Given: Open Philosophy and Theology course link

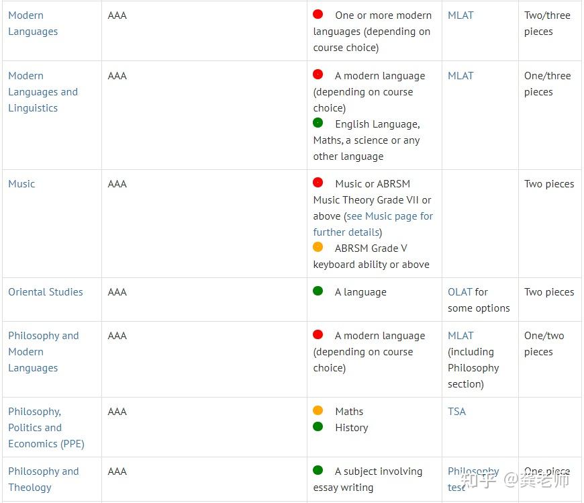Looking at the screenshot, I should click(43, 479).
